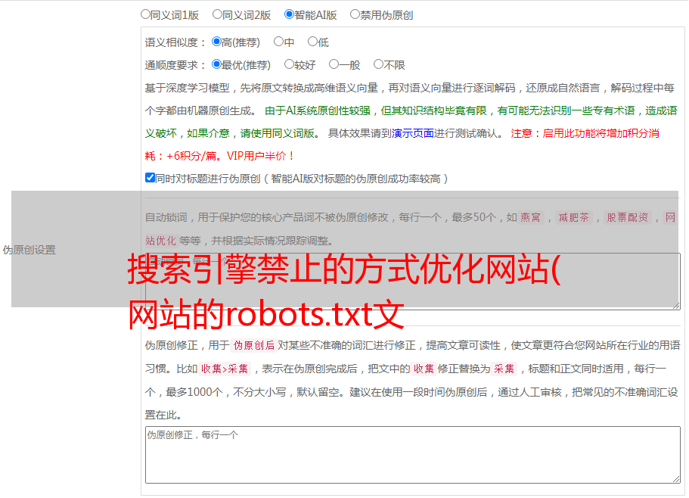
Task: Click the 收集>采集 example tag
Action: [x=225, y=369]
